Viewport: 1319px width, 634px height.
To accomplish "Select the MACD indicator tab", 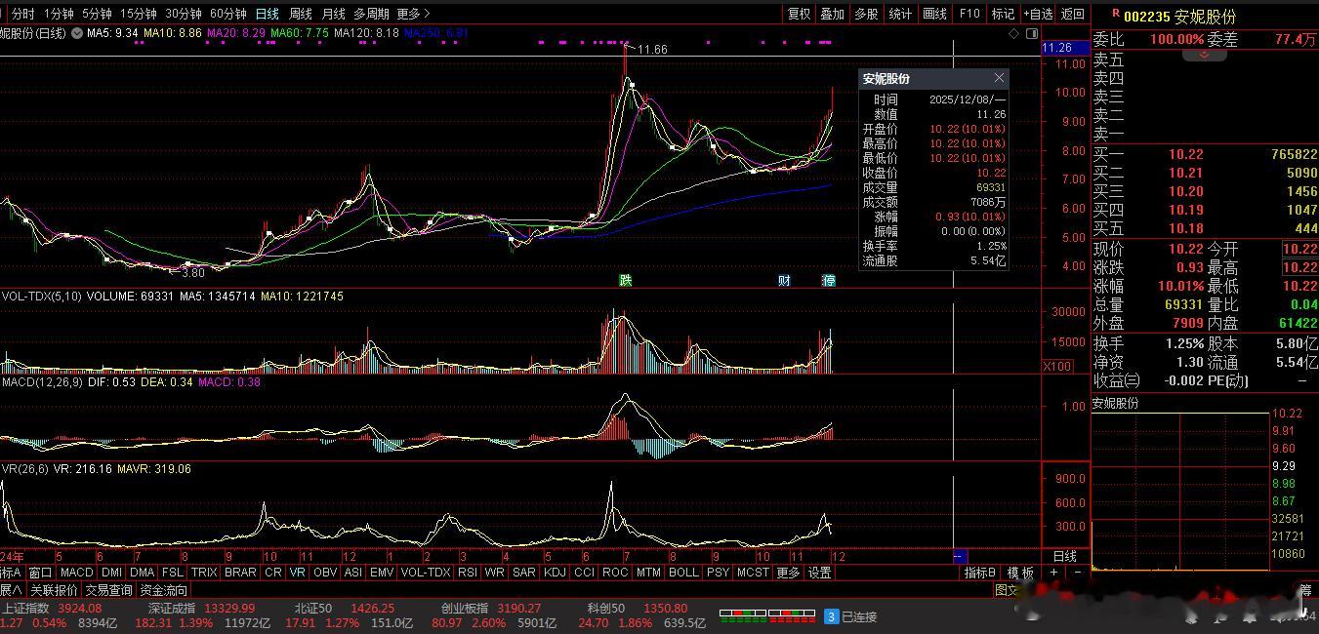I will (76, 573).
